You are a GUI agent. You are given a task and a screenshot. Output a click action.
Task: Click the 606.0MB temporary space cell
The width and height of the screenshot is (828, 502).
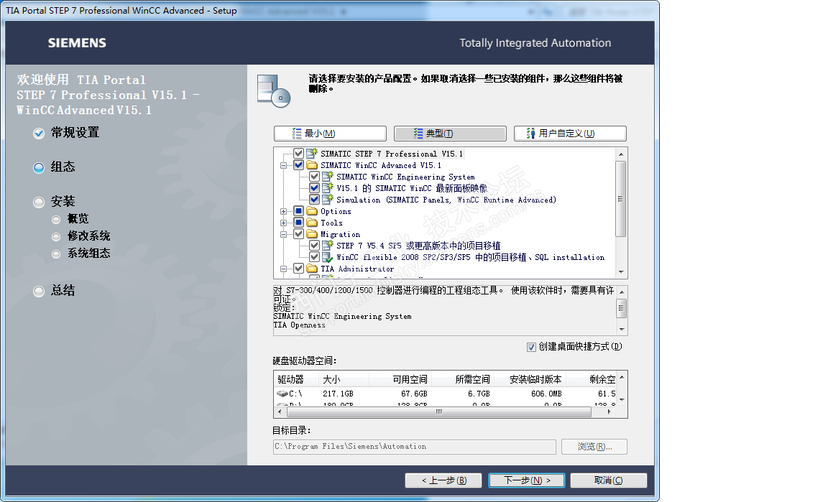point(546,394)
